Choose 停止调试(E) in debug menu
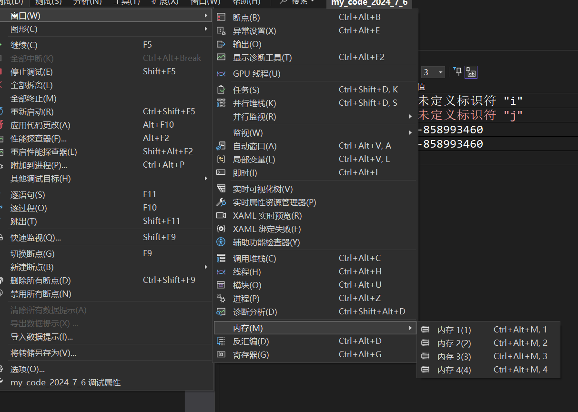578x412 pixels. pos(31,72)
